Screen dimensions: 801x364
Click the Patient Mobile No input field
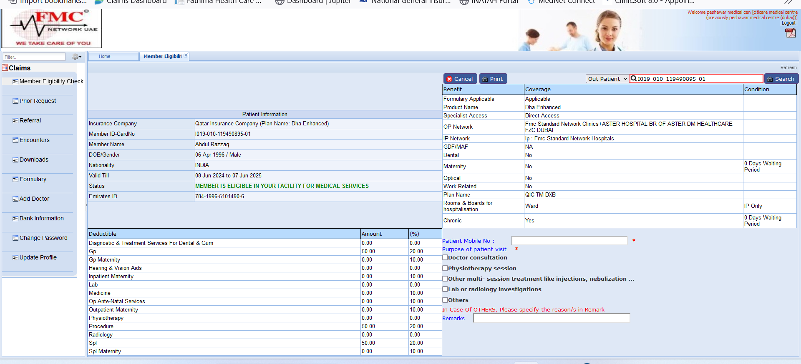tap(569, 241)
